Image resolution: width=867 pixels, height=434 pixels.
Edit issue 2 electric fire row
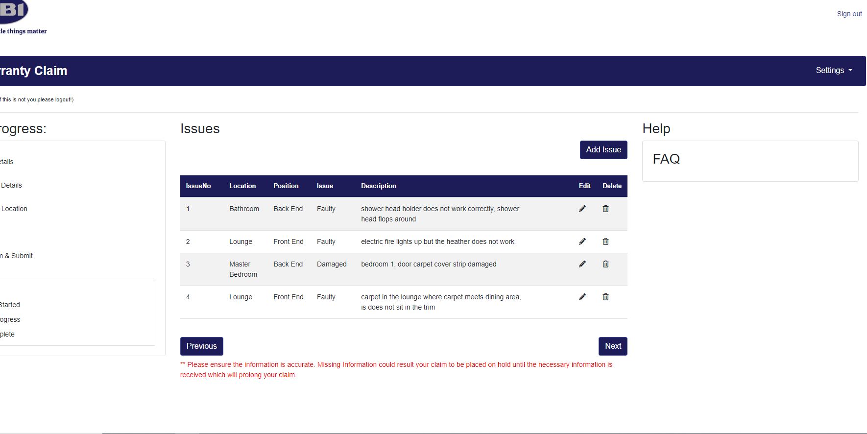coord(582,241)
